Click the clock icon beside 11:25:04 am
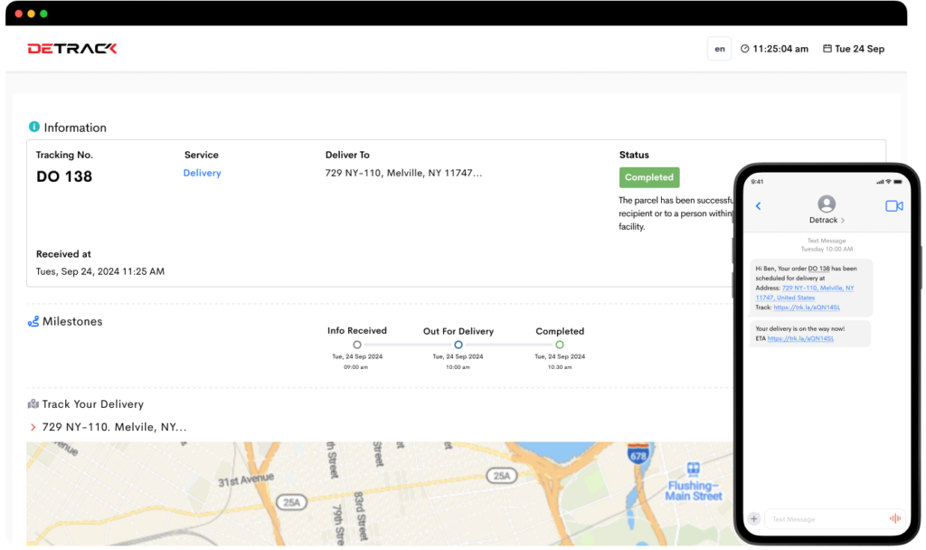 (x=745, y=48)
